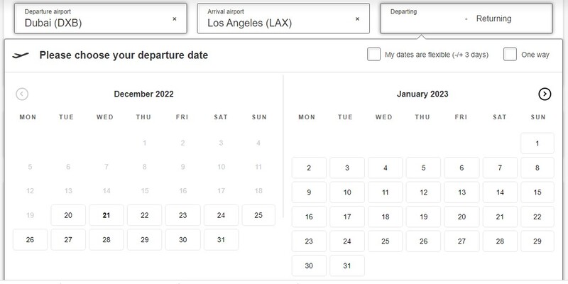Choose December 25 in calendar
This screenshot has height=284, width=568.
pyautogui.click(x=258, y=216)
